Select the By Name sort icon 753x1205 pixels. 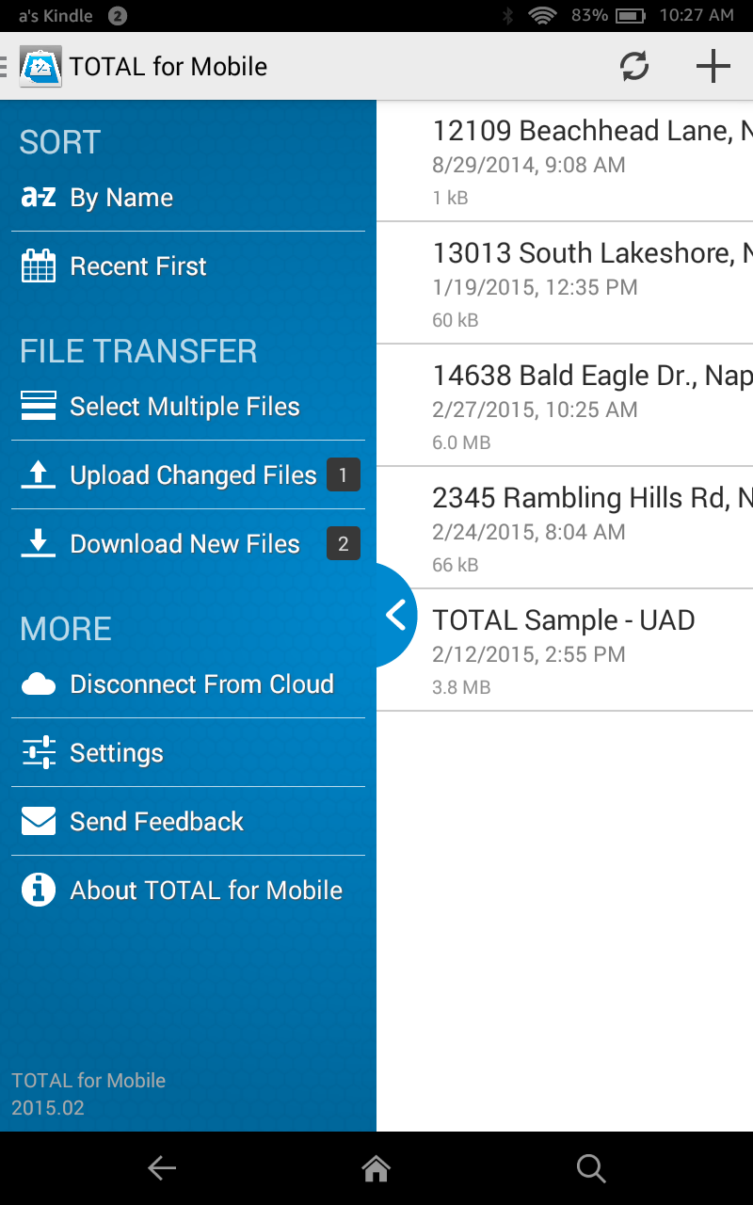coord(37,197)
